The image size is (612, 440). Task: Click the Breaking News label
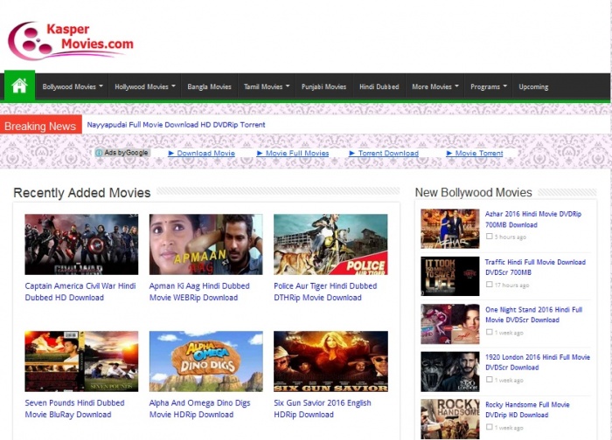(40, 126)
